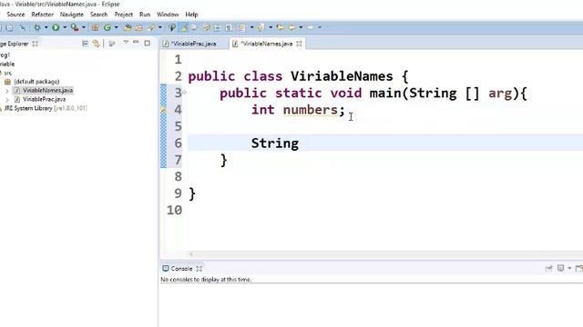Click the Open Task folder icon
This screenshot has width=583, height=327.
pyautogui.click(x=138, y=27)
